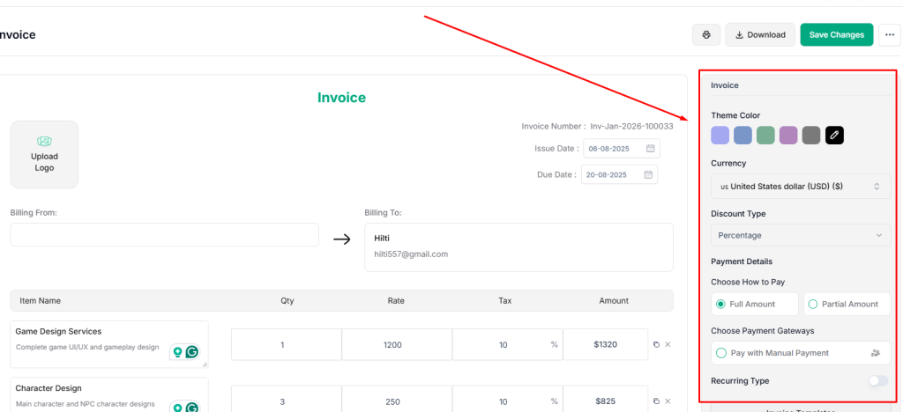This screenshot has height=412, width=903.
Task: Open the three-dot more options menu
Action: 890,34
